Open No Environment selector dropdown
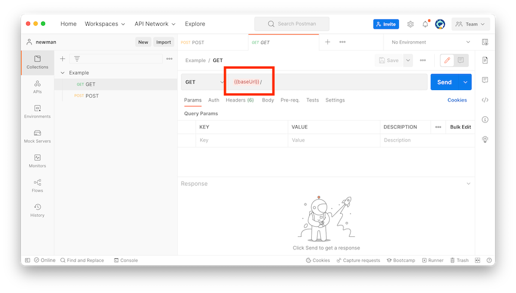The height and width of the screenshot is (293, 516). [x=430, y=42]
